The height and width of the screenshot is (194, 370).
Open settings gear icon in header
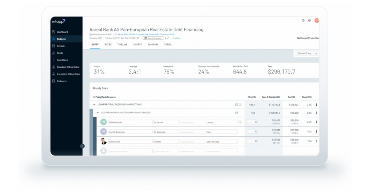[x=310, y=20]
